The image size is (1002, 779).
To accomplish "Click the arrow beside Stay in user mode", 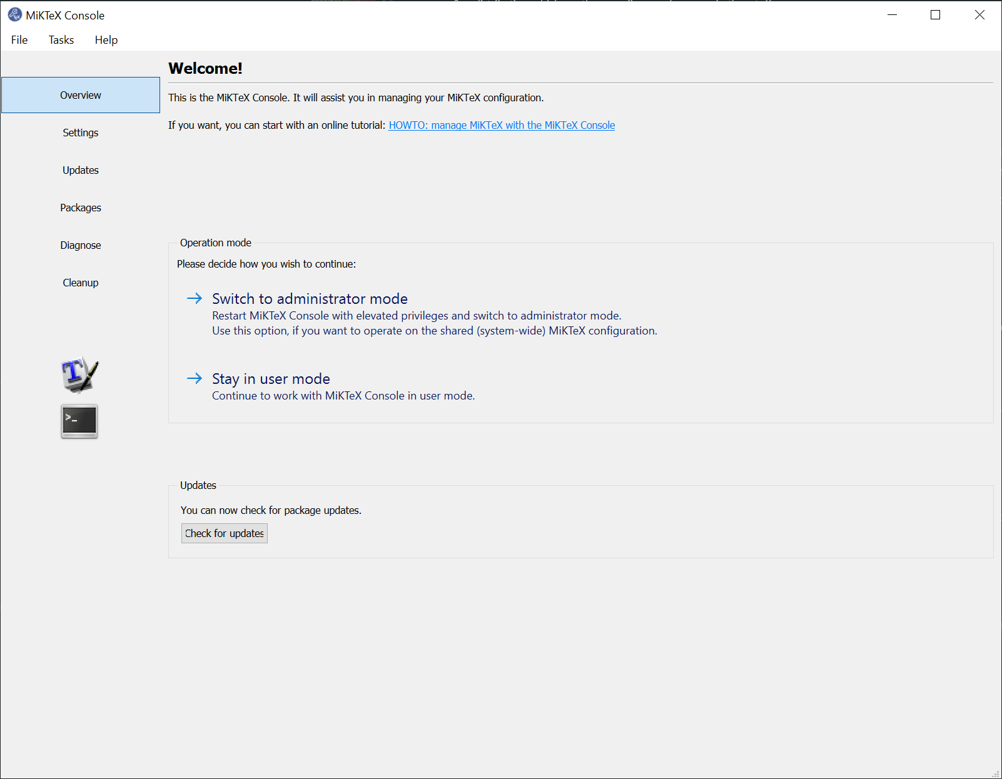I will [x=195, y=378].
